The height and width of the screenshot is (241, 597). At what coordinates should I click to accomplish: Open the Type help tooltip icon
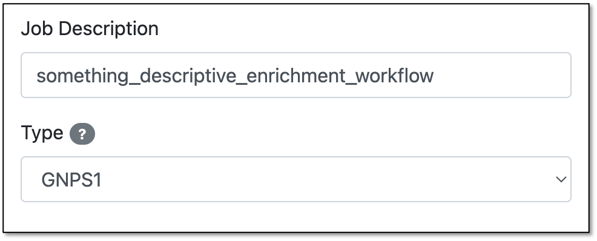pos(82,134)
